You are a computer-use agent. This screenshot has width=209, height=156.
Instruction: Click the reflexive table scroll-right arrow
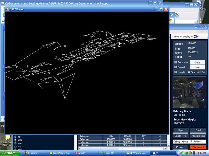tap(165, 148)
